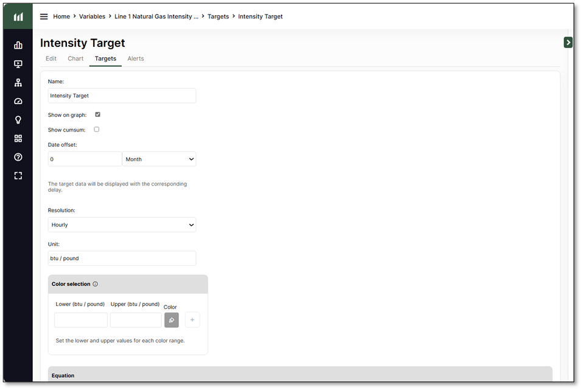Open Line 1 Natural Gas Intensity breadcrumb
582x390 pixels.
click(x=156, y=16)
